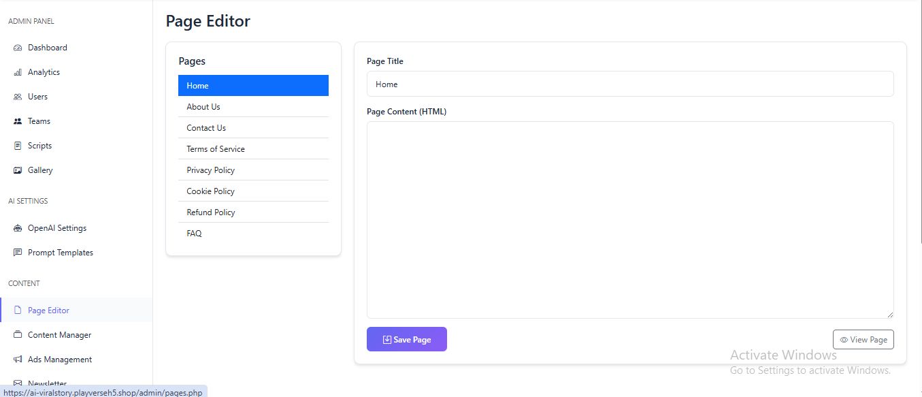Viewport: 922px width, 397px height.
Task: Click the Ads Management megaphone icon
Action: click(18, 360)
